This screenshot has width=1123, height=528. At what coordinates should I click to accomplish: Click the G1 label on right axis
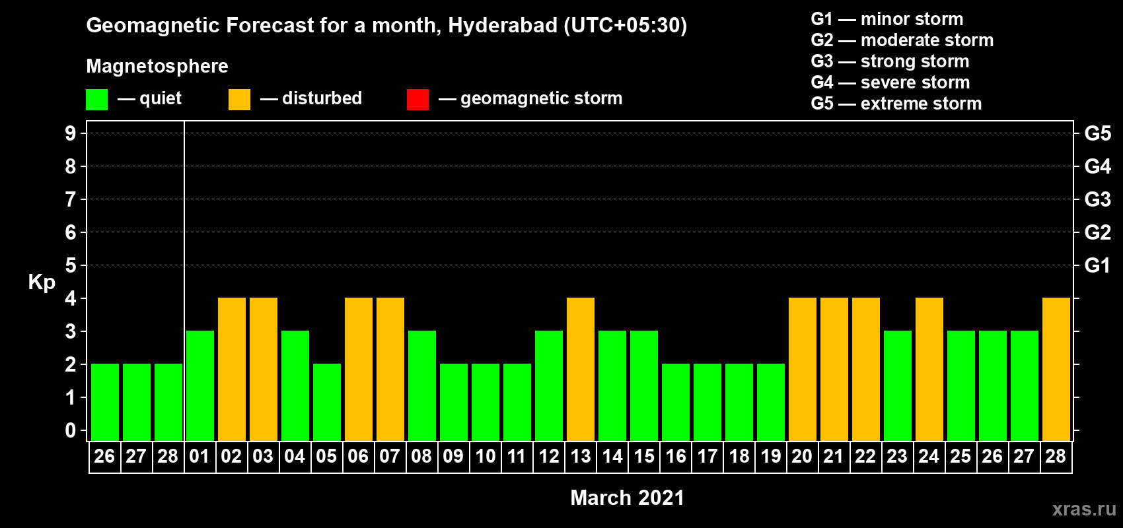tap(1098, 265)
